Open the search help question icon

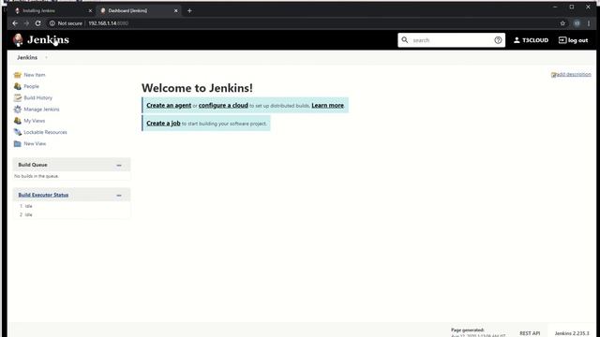498,40
